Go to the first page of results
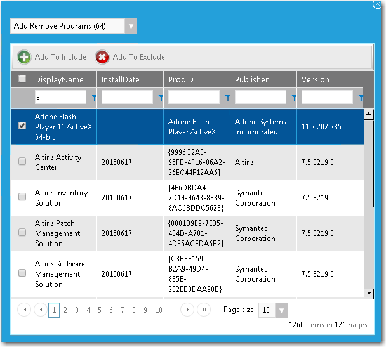Image resolution: width=386 pixels, height=347 pixels. pyautogui.click(x=25, y=310)
